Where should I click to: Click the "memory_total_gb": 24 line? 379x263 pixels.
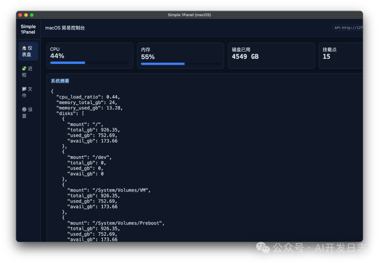(x=87, y=102)
